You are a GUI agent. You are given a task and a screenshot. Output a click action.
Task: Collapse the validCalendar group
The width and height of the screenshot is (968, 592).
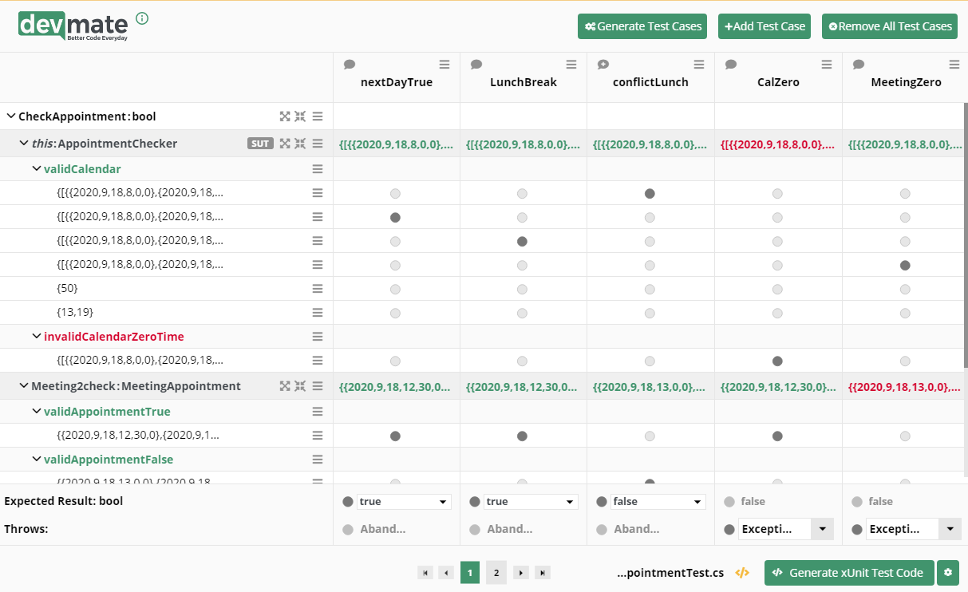37,169
